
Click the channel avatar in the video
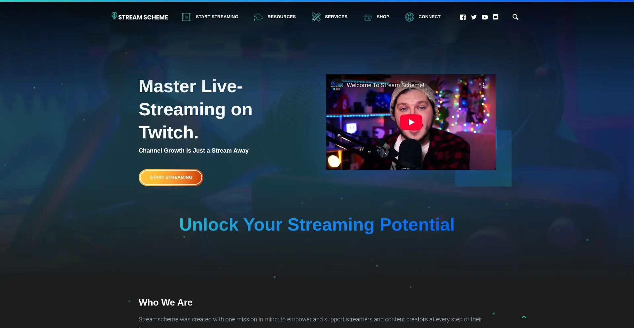tap(337, 85)
